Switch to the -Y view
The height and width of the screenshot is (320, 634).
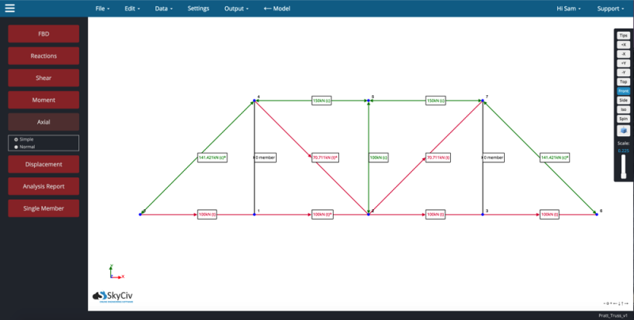pos(624,73)
